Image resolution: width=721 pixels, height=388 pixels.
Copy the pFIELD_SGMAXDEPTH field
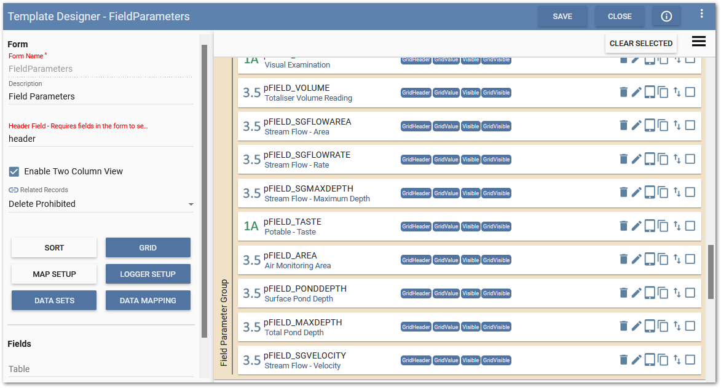[x=663, y=192]
